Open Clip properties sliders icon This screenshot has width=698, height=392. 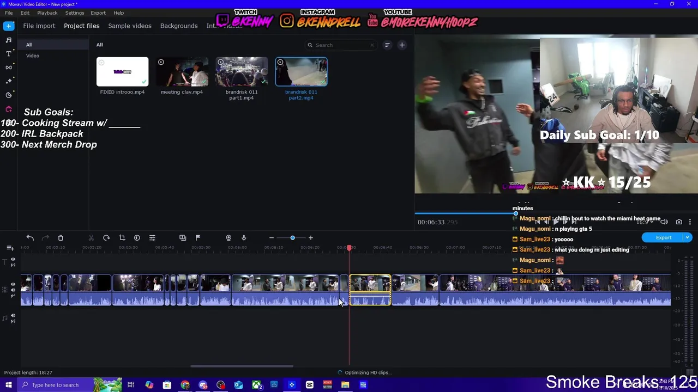point(152,238)
